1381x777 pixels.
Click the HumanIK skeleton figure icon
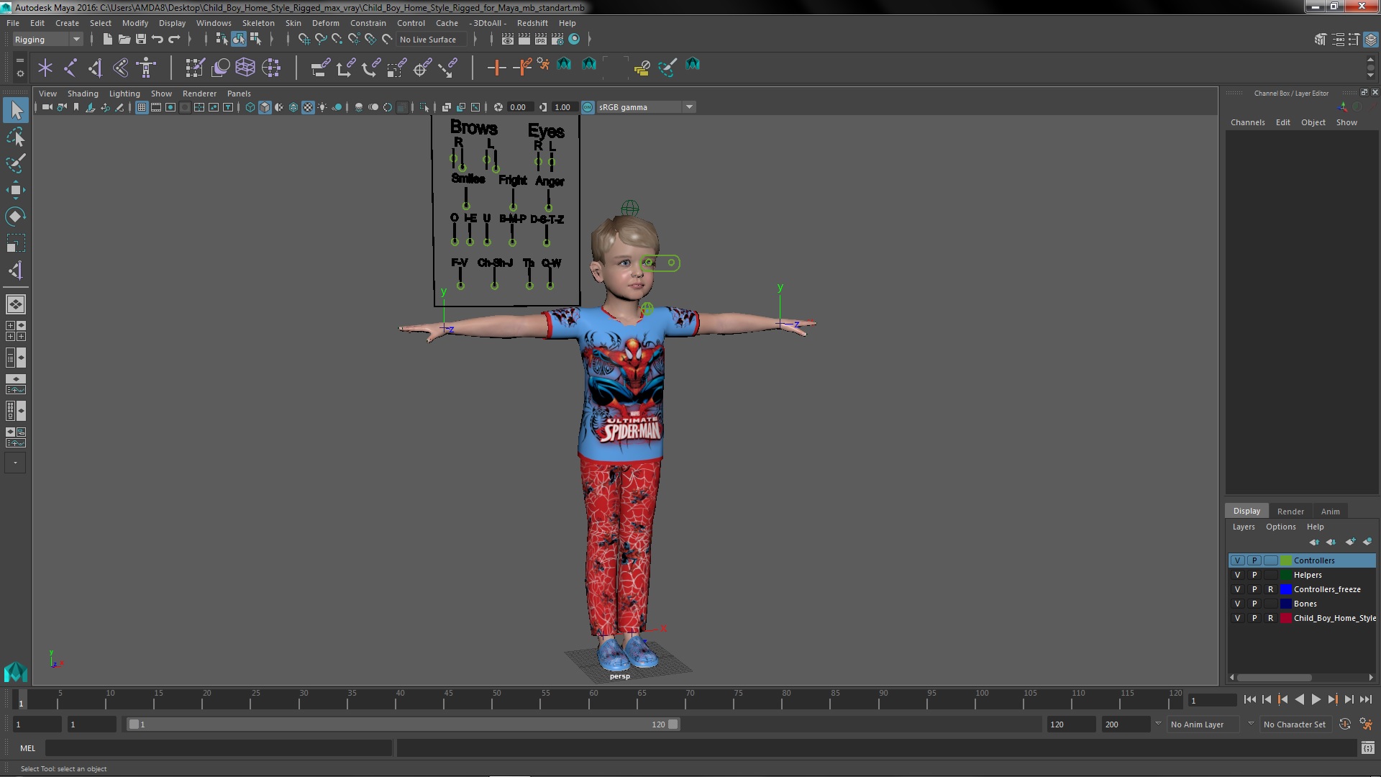click(x=146, y=68)
